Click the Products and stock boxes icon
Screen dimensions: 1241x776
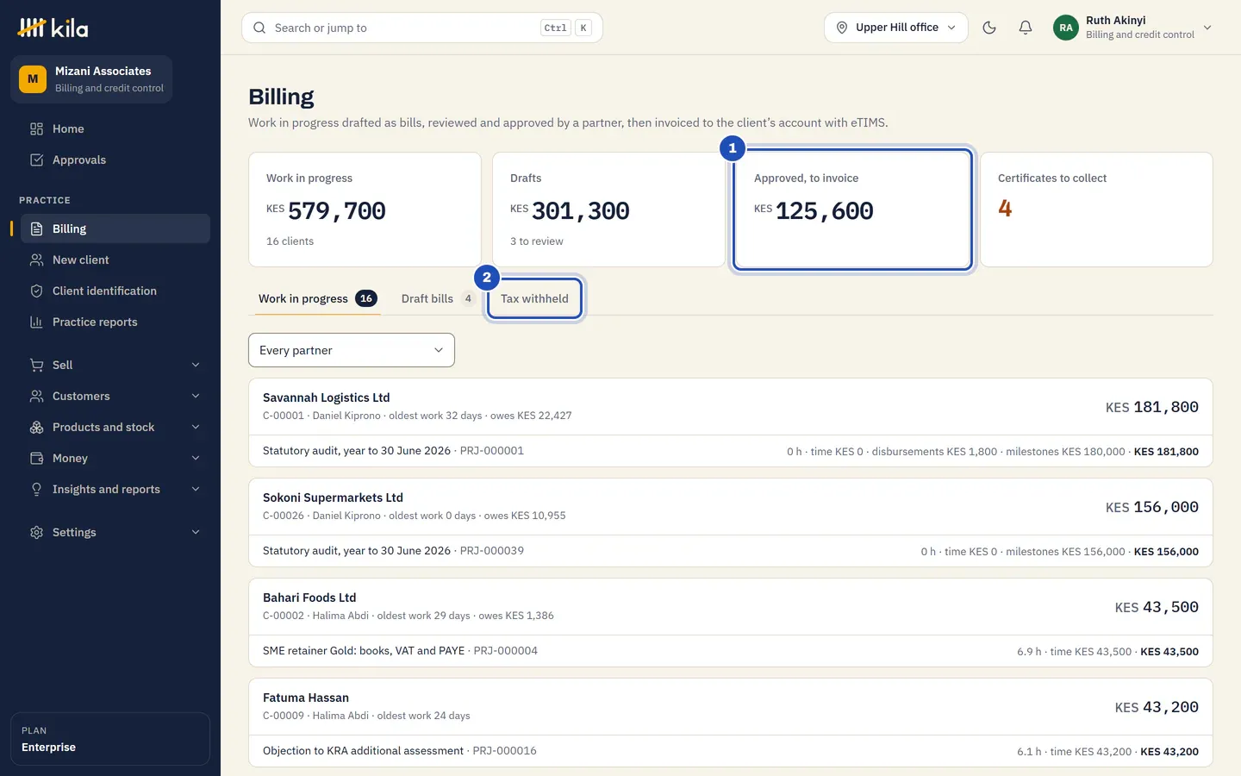(x=36, y=427)
